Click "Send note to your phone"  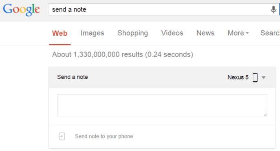pos(104,136)
